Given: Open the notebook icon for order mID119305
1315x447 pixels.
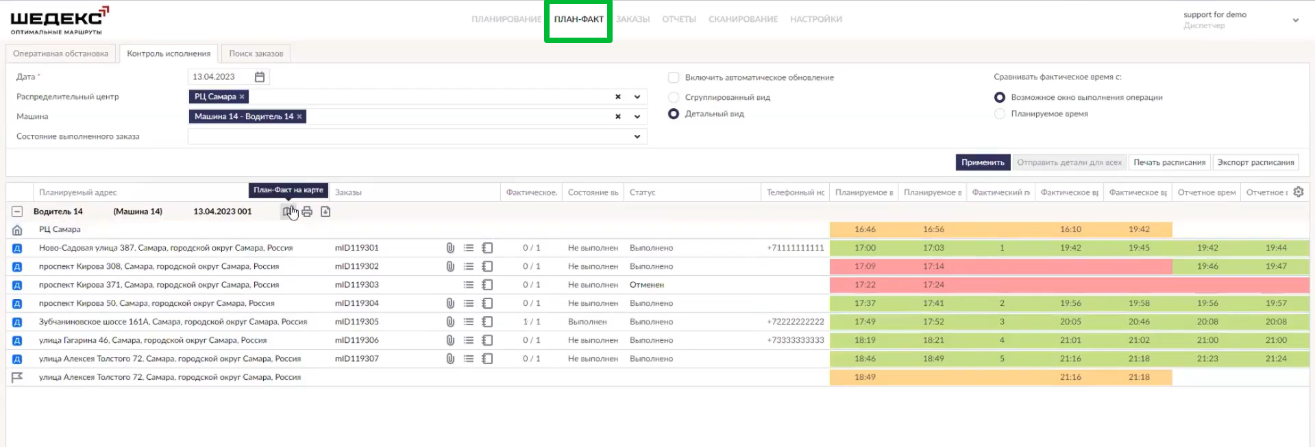Looking at the screenshot, I should click(487, 322).
